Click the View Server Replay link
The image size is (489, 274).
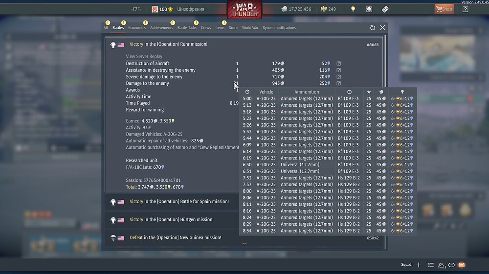(144, 57)
